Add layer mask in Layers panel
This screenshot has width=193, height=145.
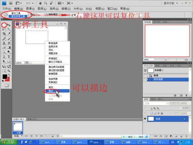coord(166,136)
